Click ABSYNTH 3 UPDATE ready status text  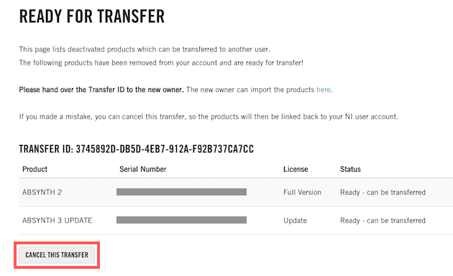(383, 221)
